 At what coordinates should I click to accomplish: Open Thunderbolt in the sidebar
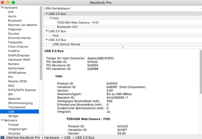coord(17,107)
